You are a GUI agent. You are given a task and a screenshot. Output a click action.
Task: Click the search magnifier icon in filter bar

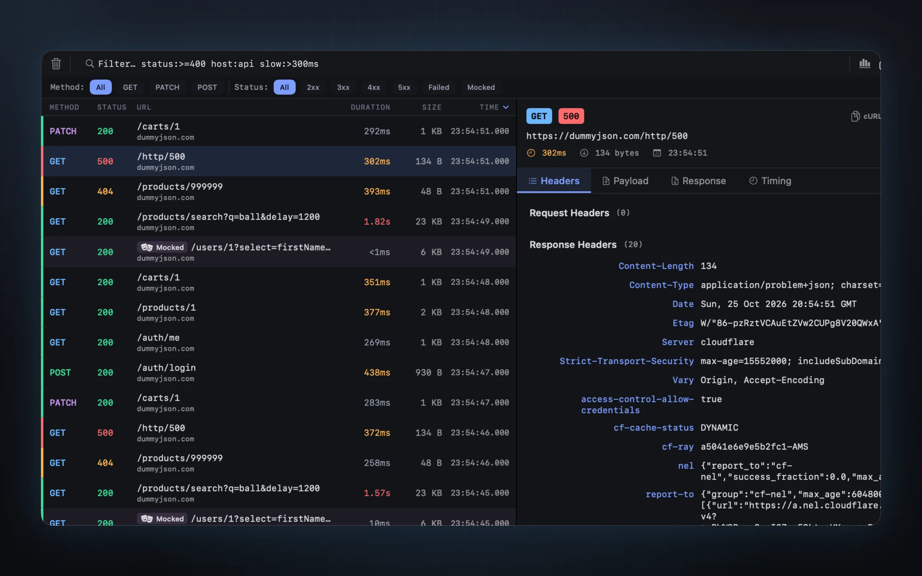click(90, 63)
